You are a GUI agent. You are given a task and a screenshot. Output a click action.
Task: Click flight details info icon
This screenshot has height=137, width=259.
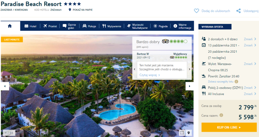click(236, 81)
